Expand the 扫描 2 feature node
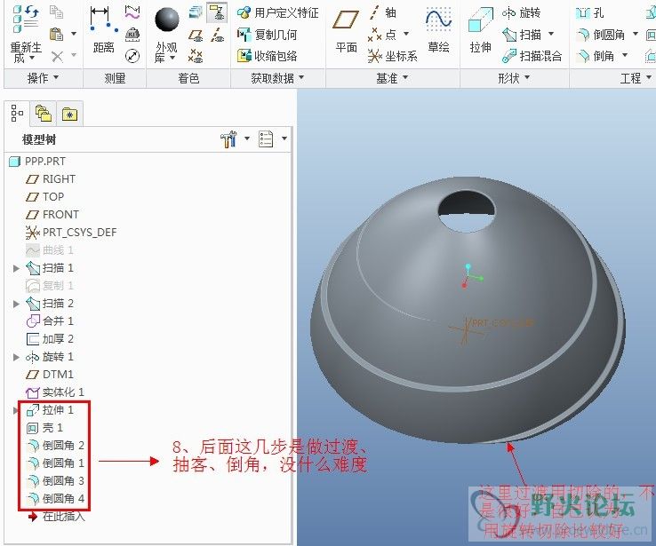This screenshot has height=546, width=656. pyautogui.click(x=16, y=304)
